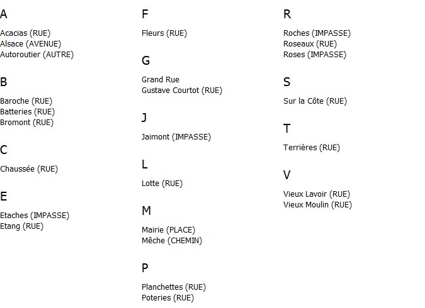Click Planchettes (RUE) street
Screen dimensions: 425x308
point(174,287)
